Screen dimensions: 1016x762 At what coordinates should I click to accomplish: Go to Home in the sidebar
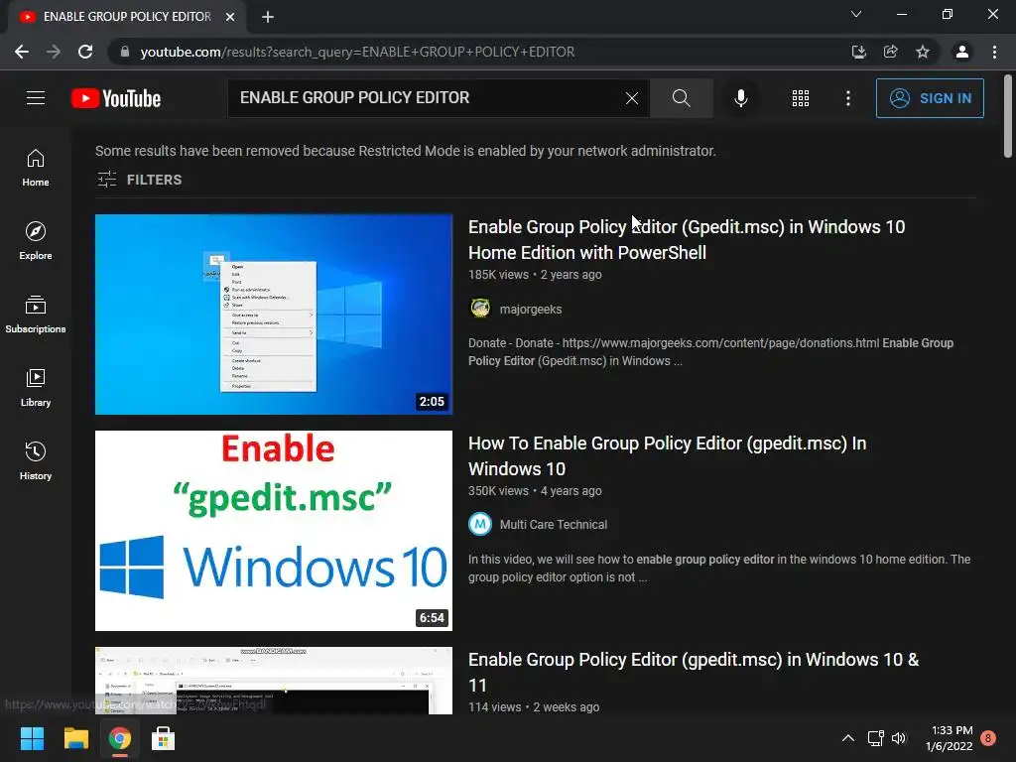36,168
